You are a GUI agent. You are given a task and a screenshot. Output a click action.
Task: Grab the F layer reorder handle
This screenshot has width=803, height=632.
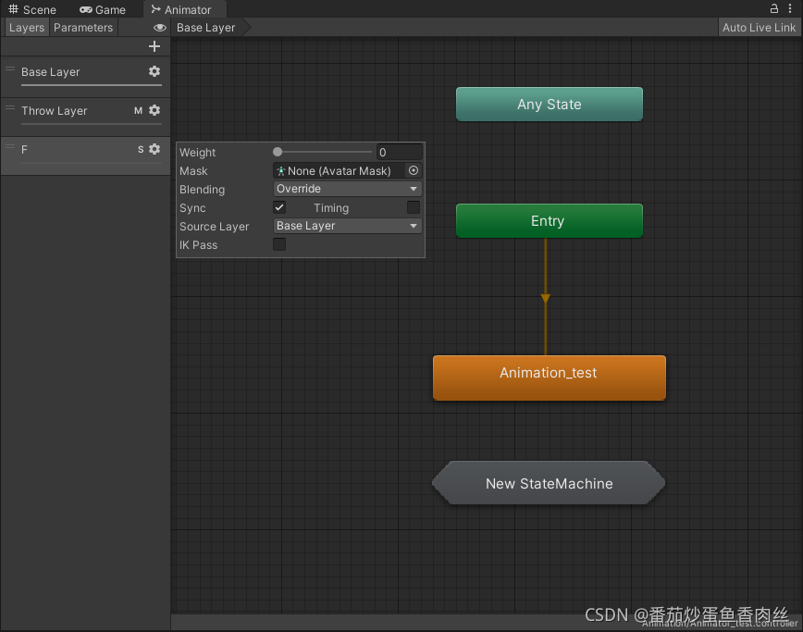(10, 146)
